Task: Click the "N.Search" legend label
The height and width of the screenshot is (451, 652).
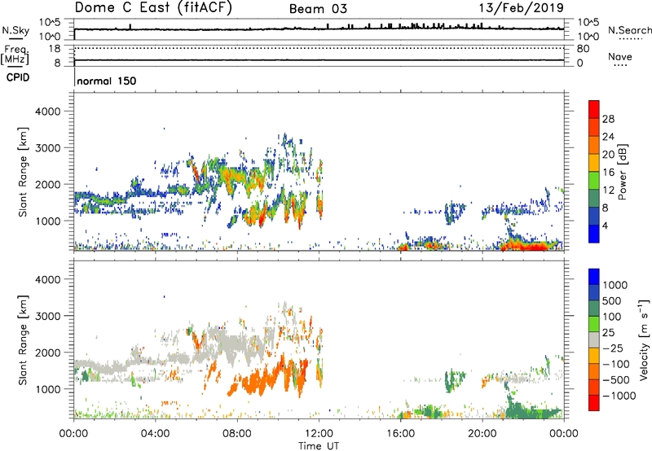Action: (x=629, y=30)
